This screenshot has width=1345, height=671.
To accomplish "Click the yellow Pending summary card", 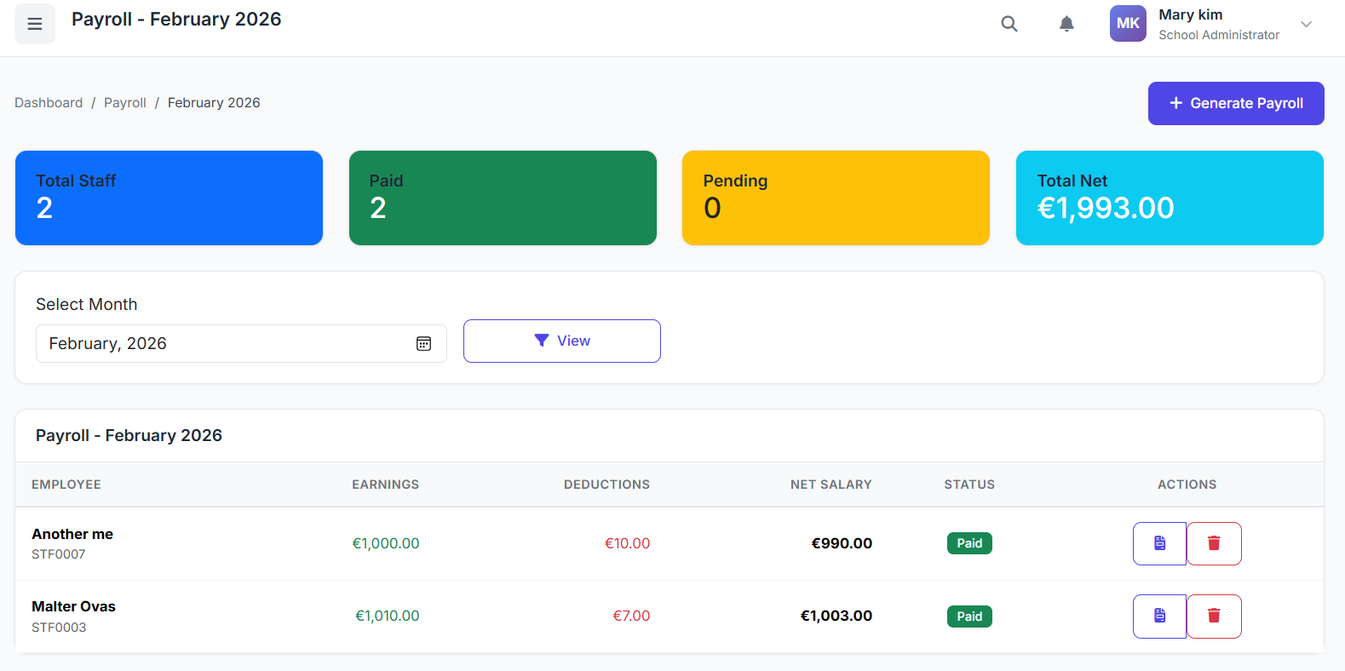I will pyautogui.click(x=836, y=198).
